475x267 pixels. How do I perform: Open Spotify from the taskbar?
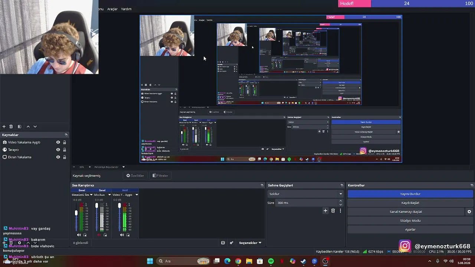(x=271, y=261)
